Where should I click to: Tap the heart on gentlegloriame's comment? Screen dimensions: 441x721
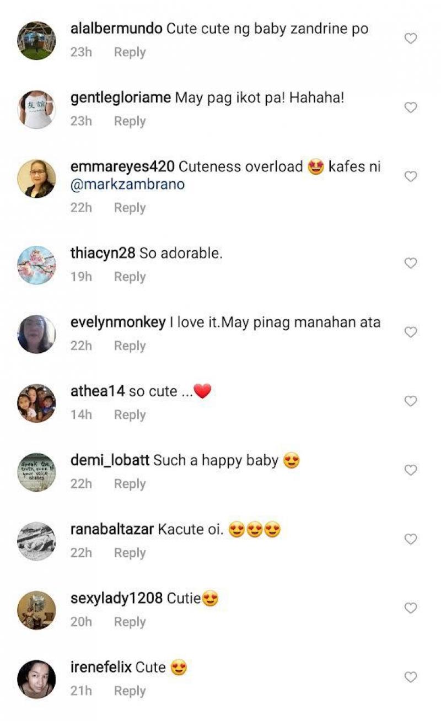(411, 107)
